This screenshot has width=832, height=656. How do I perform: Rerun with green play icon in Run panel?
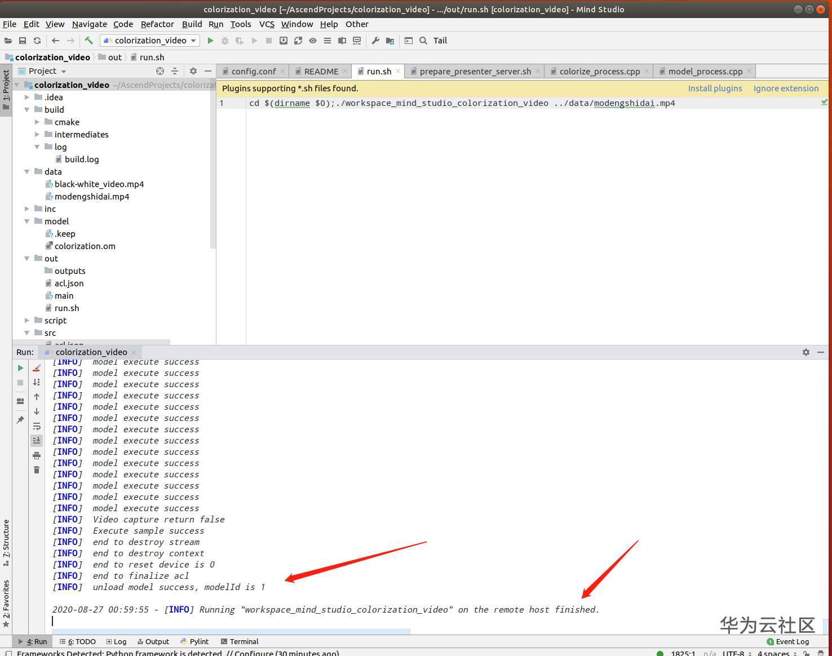(x=20, y=368)
